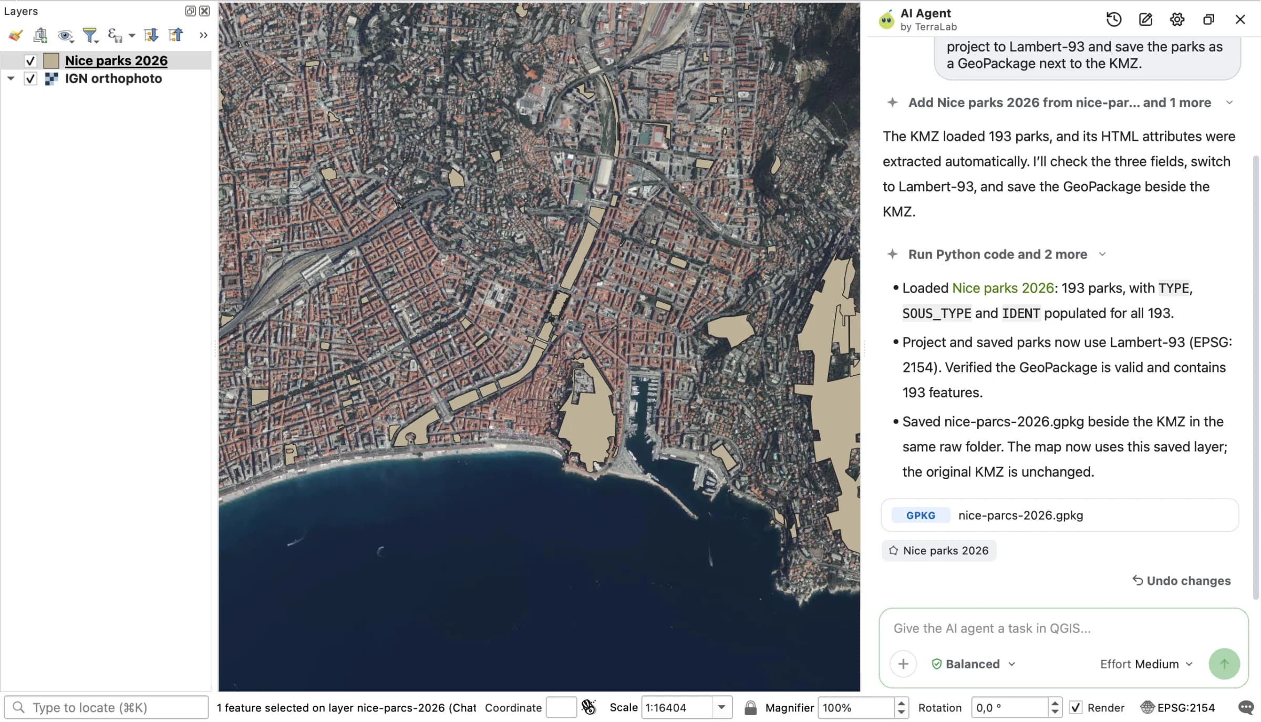Undock the AI Agent panel
Screen dimensions: 1261x722
(x=1208, y=19)
